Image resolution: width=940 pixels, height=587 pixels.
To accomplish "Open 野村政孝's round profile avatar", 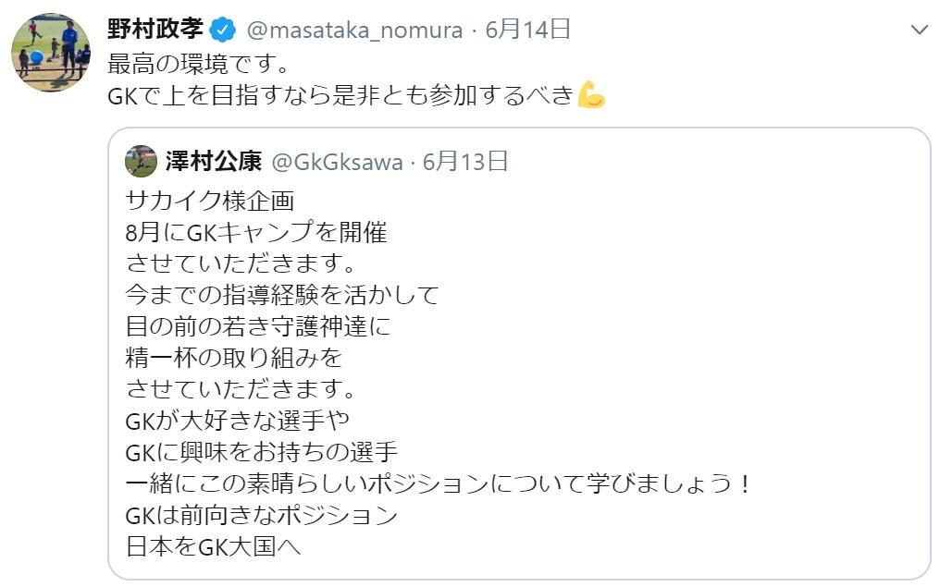I will pyautogui.click(x=51, y=52).
